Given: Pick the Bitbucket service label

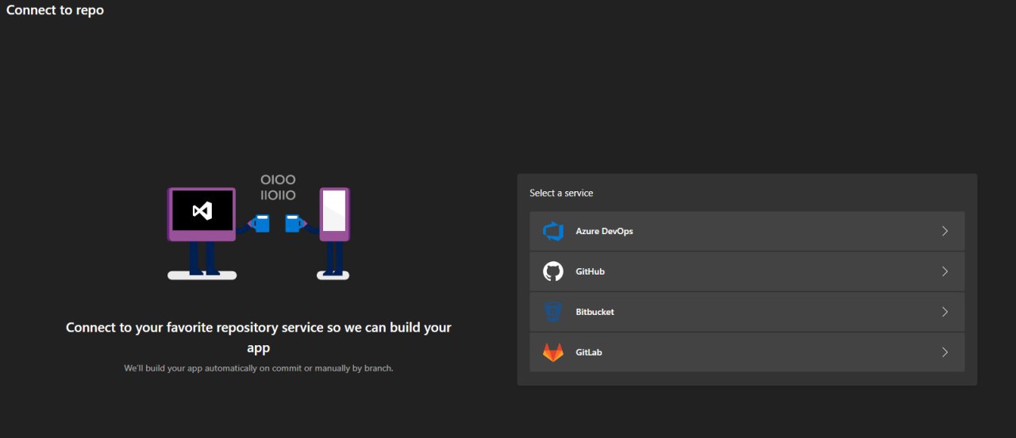Looking at the screenshot, I should coord(595,312).
